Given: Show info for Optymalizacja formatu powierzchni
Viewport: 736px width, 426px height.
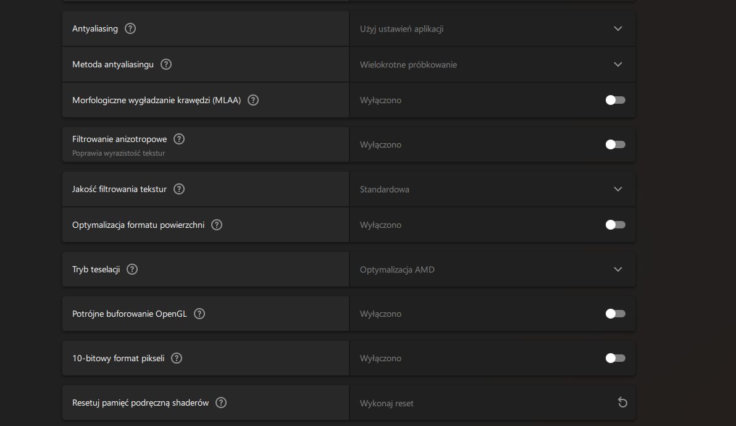Looking at the screenshot, I should click(216, 225).
